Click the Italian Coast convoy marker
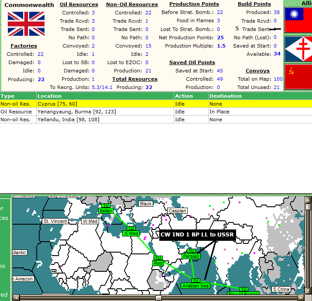 [106, 211]
